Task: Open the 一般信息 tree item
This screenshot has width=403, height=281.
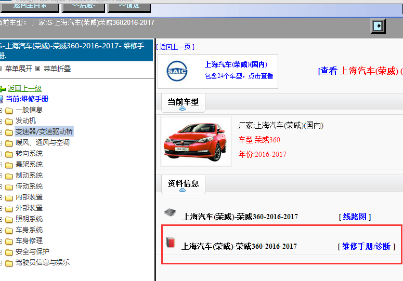Action: click(29, 110)
